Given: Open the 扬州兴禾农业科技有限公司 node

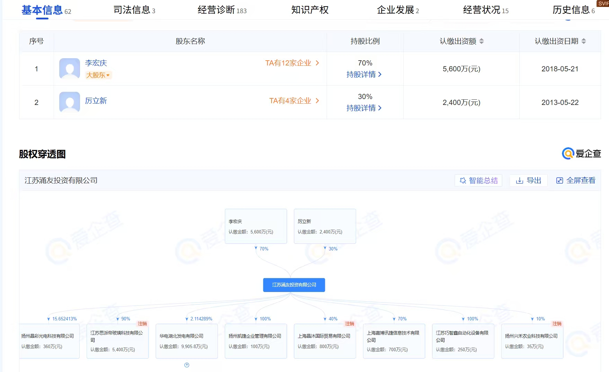Looking at the screenshot, I should [532, 341].
